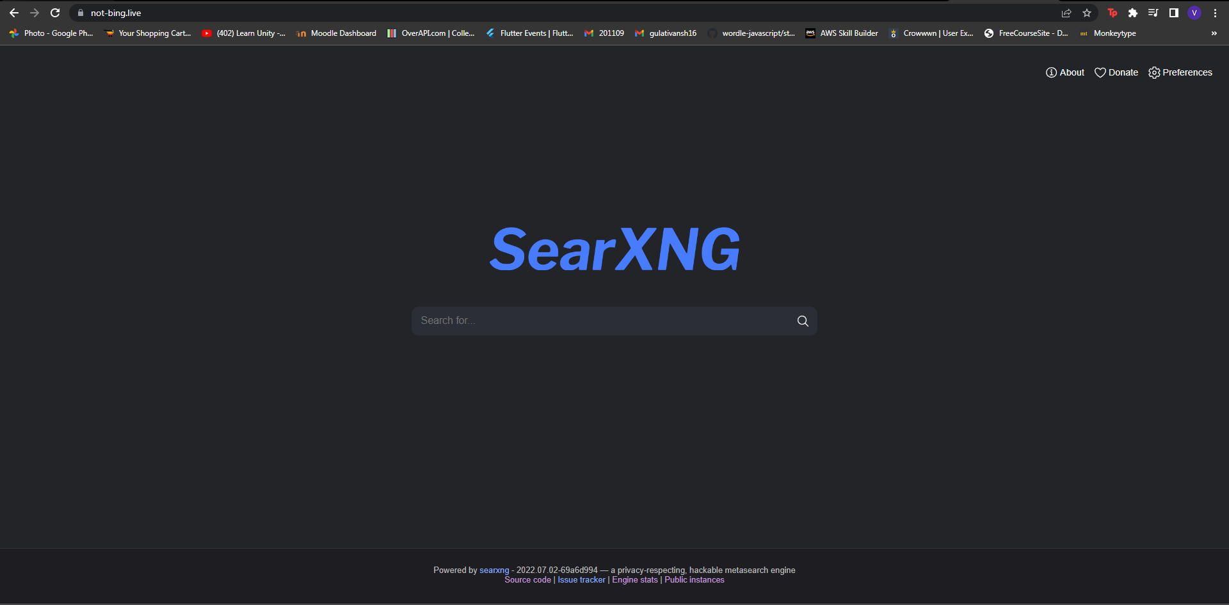Open AWS Skill Builder bookmark
Image resolution: width=1229 pixels, height=605 pixels.
842,33
